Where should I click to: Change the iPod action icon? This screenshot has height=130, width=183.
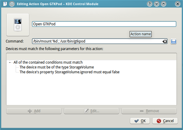18,25
